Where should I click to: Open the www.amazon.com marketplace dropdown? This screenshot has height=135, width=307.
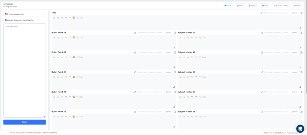25,14
